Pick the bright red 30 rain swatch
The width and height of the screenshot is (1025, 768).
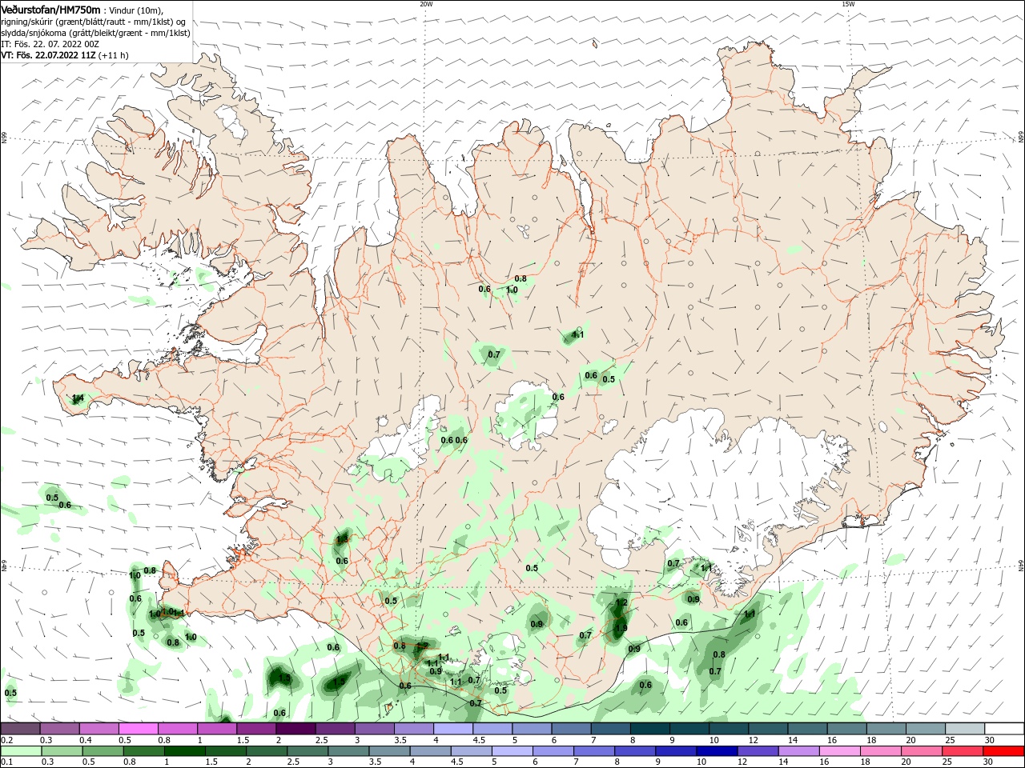pyautogui.click(x=1003, y=751)
